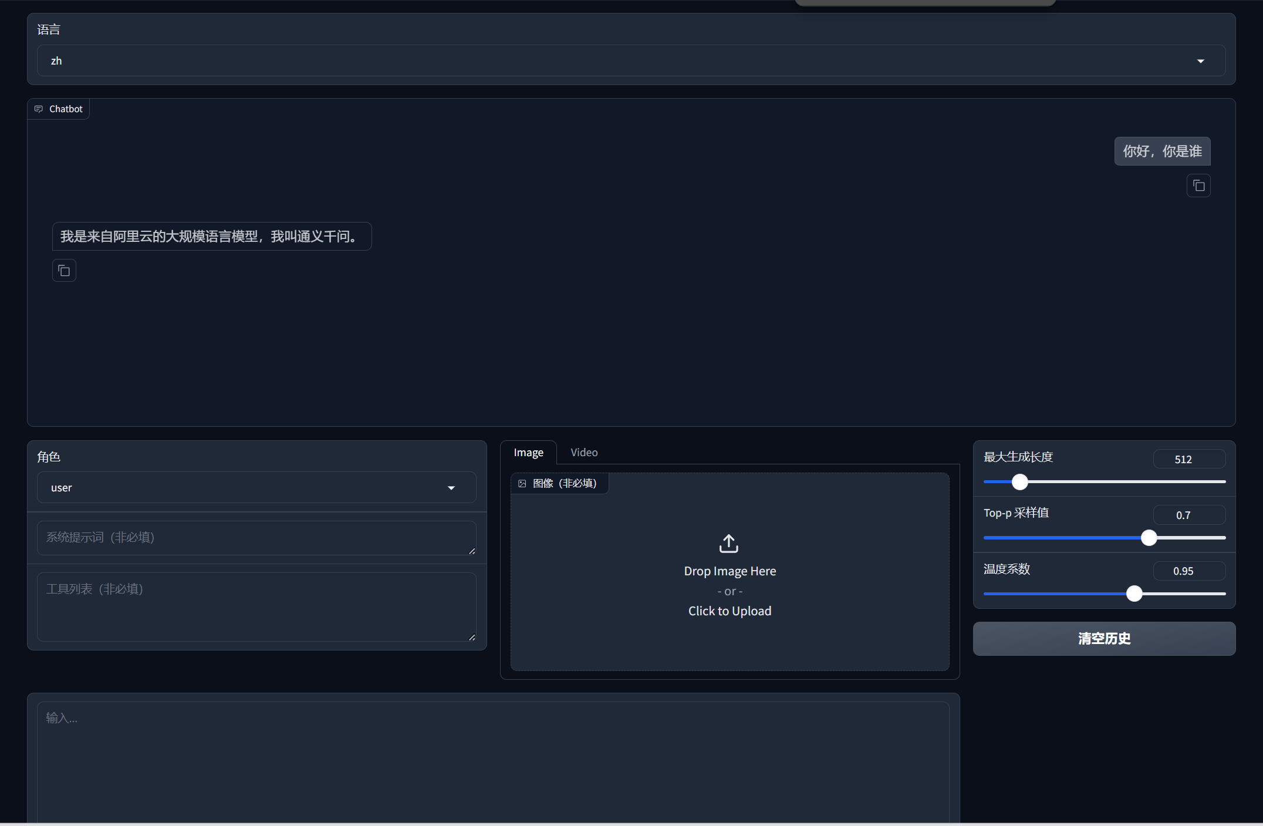Click the 温度系数 slider handle
Viewport: 1263px width, 826px height.
point(1134,594)
